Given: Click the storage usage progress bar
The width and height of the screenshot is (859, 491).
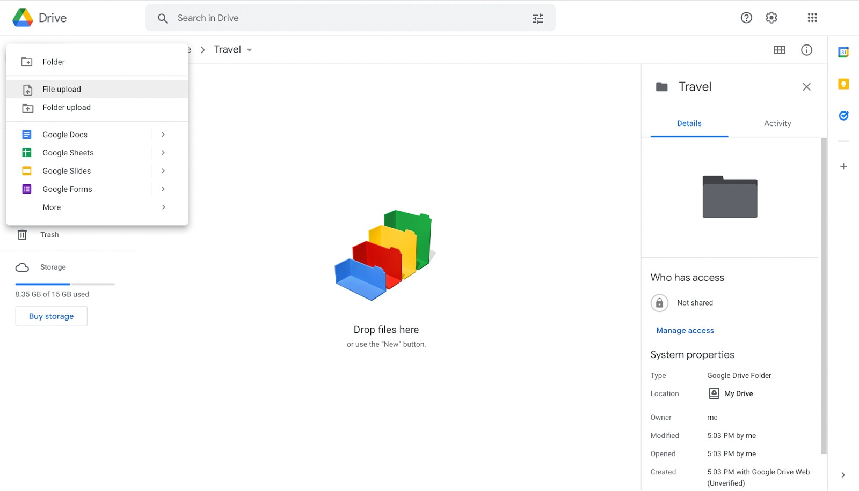Looking at the screenshot, I should tap(65, 284).
